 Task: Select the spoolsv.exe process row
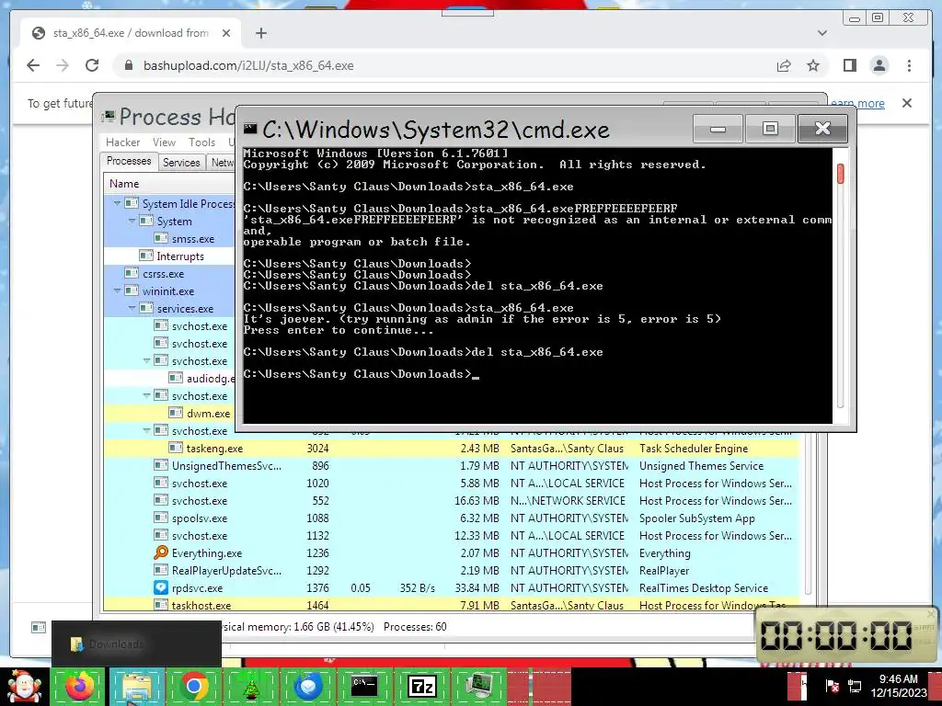(x=451, y=518)
